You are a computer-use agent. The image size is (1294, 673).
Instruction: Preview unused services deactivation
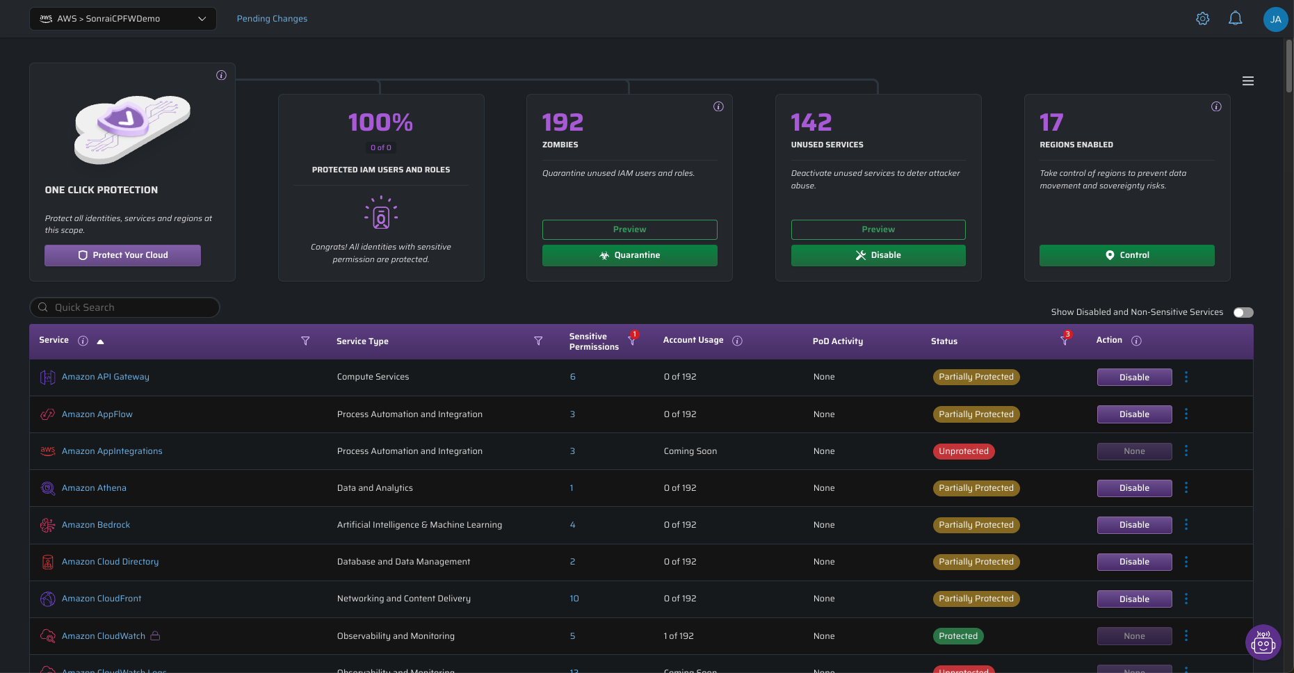tap(878, 229)
